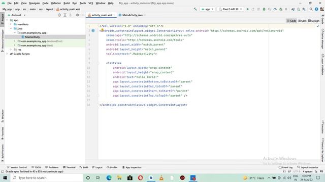Expand com.example.my_app (androidTest) package

click(15, 41)
